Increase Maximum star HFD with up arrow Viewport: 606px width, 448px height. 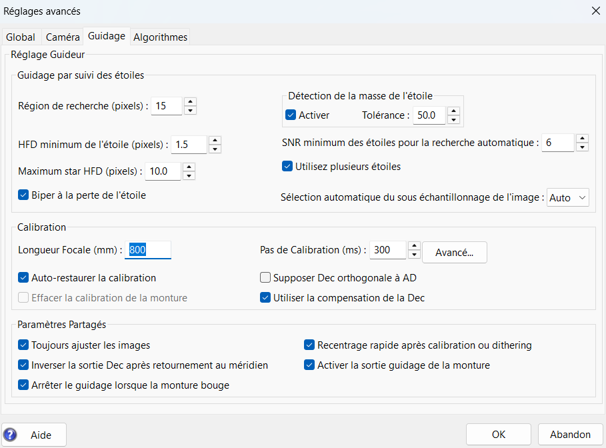(189, 167)
